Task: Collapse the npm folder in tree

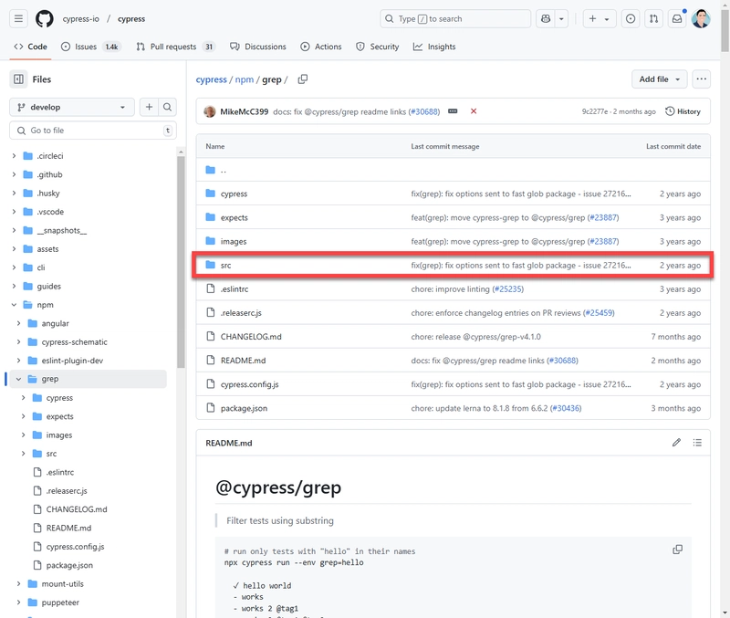Action: pos(14,305)
